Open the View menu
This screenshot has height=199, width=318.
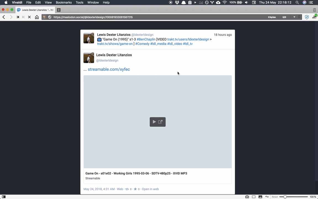coord(48,2)
